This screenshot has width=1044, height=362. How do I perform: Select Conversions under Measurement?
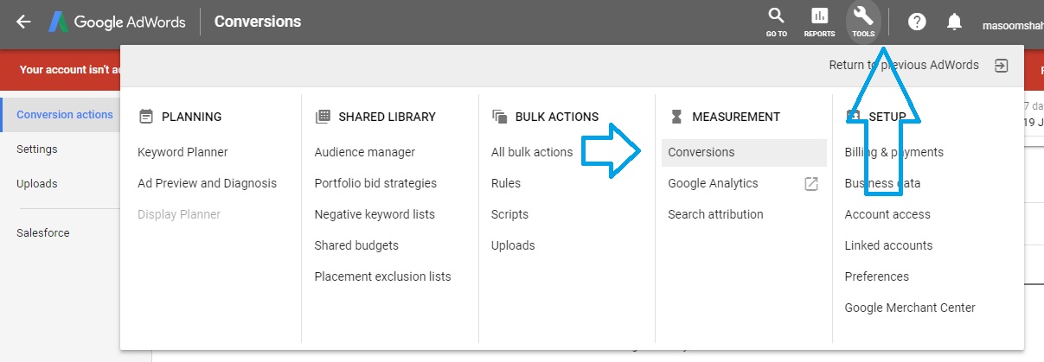(744, 152)
